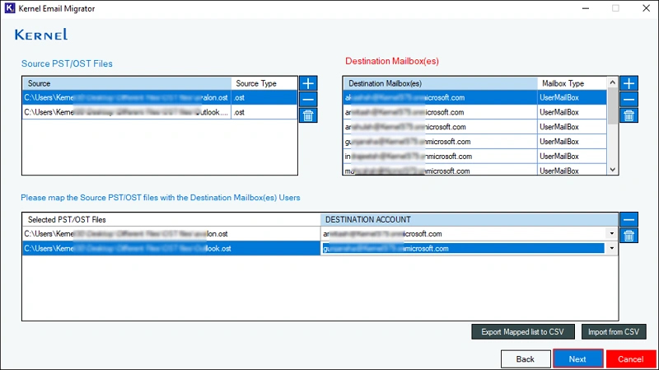Image resolution: width=659 pixels, height=370 pixels.
Task: Remove selected source file with minus icon
Action: pyautogui.click(x=308, y=99)
